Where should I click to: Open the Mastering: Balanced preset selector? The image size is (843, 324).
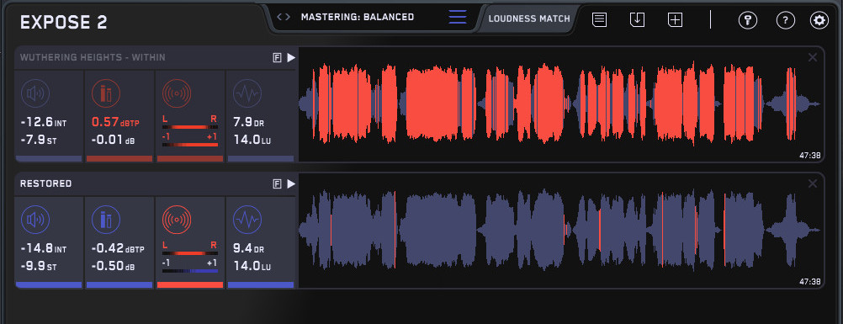pos(358,17)
